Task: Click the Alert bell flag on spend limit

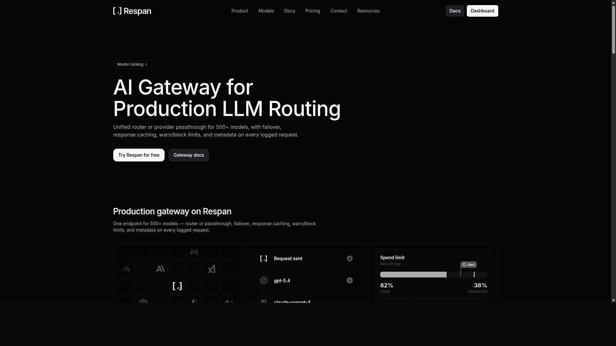Action: coord(468,265)
